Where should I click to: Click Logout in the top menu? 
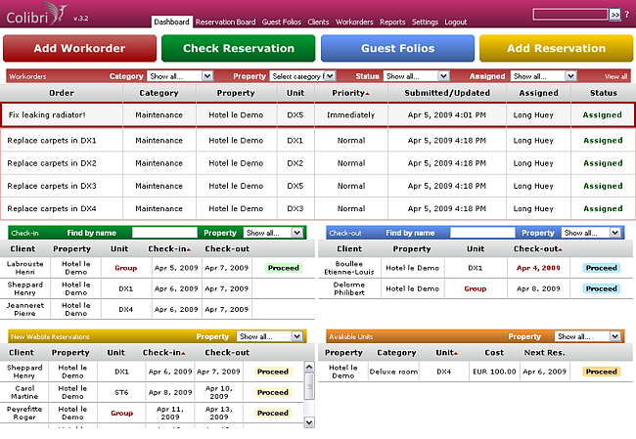pos(456,22)
